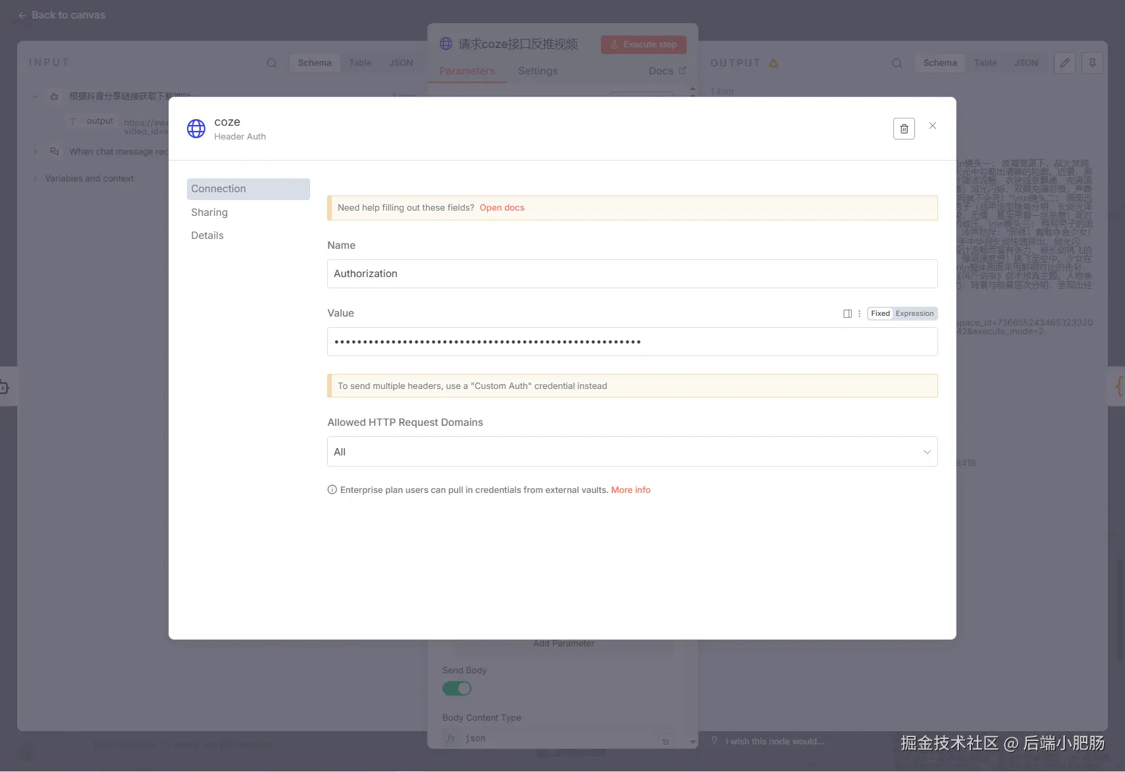Switch OUTPUT panel to JSON view

pos(1026,63)
